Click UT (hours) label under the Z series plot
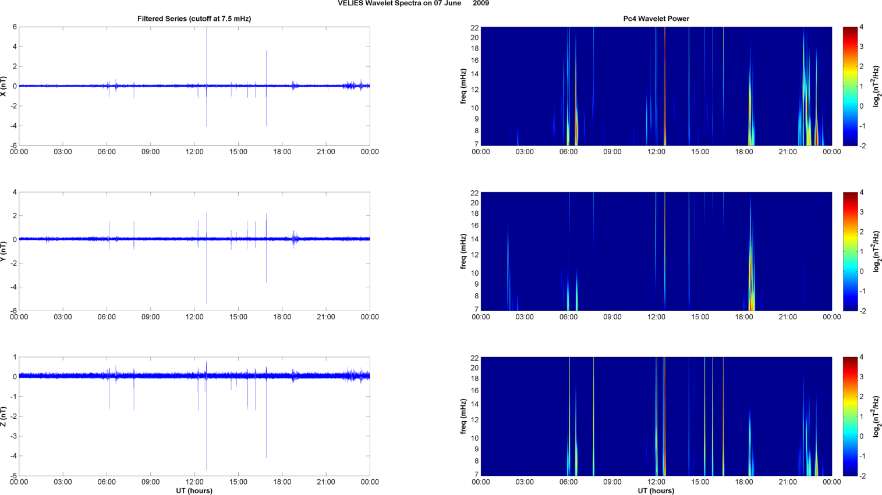The image size is (882, 495). [194, 491]
